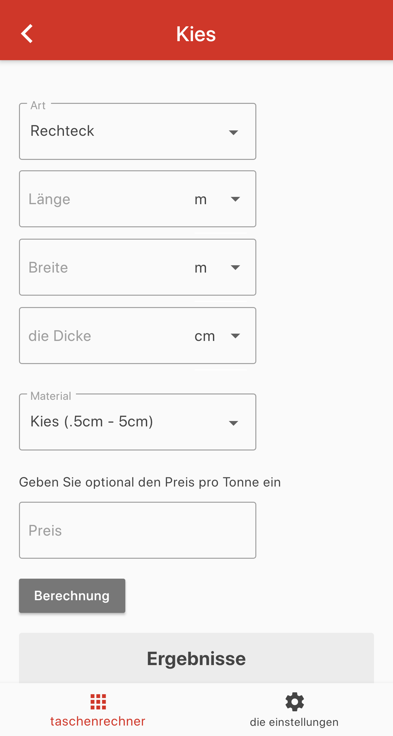Tap the back arrow in header
This screenshot has width=393, height=736.
[x=27, y=34]
